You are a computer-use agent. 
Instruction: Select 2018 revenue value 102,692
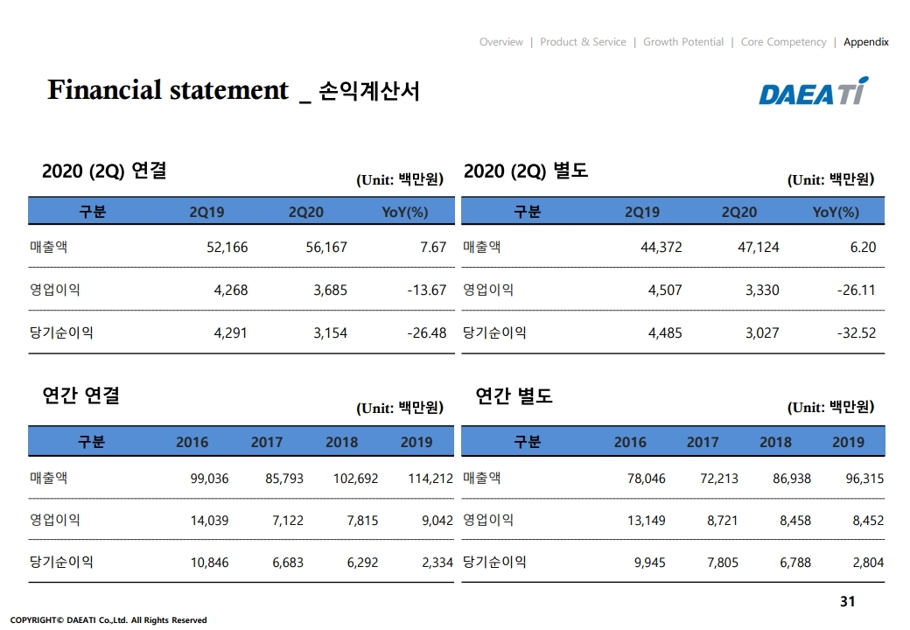[355, 479]
